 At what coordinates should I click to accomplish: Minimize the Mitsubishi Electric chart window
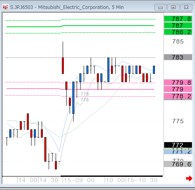coord(160,7)
